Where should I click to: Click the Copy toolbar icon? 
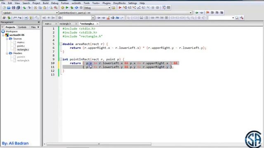point(40,8)
